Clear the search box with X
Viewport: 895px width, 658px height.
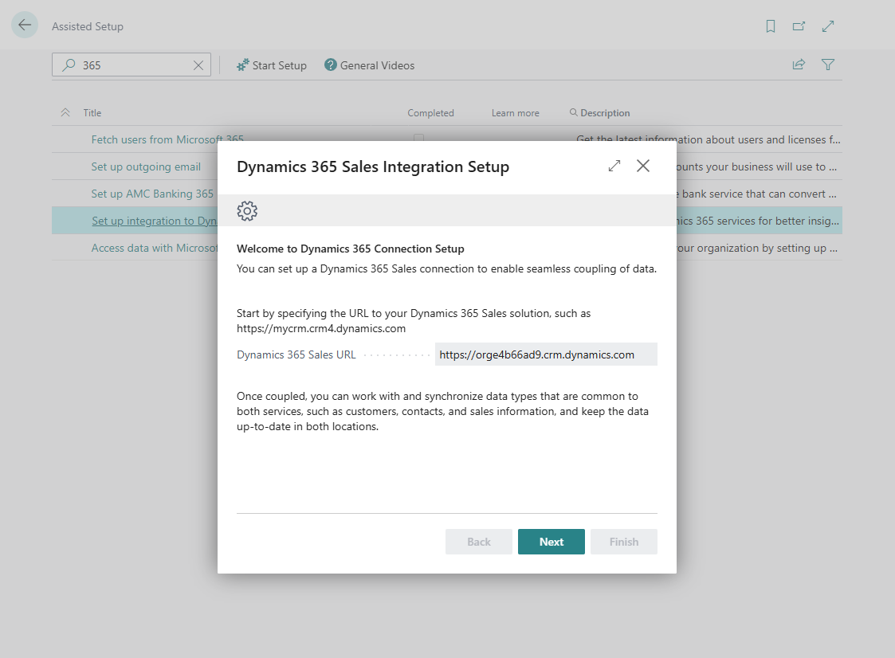pyautogui.click(x=198, y=65)
